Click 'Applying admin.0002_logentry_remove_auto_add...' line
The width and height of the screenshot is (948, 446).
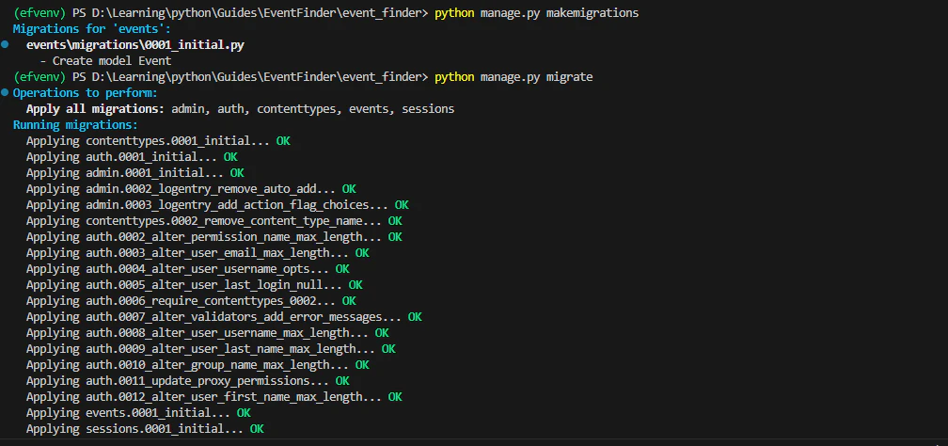(x=191, y=189)
